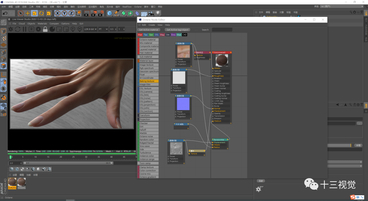Image resolution: width=368 pixels, height=201 pixels.
Task: Pick focus with the F pin icon
Action: coord(73,29)
